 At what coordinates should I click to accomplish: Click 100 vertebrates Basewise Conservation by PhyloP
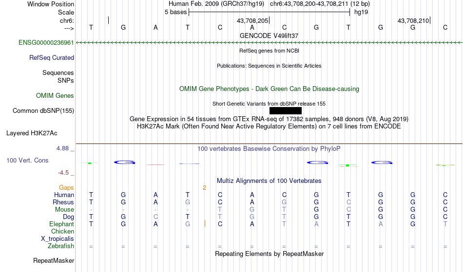(x=269, y=149)
